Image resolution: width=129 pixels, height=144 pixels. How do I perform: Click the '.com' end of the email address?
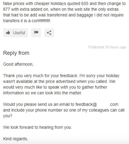point(114,104)
